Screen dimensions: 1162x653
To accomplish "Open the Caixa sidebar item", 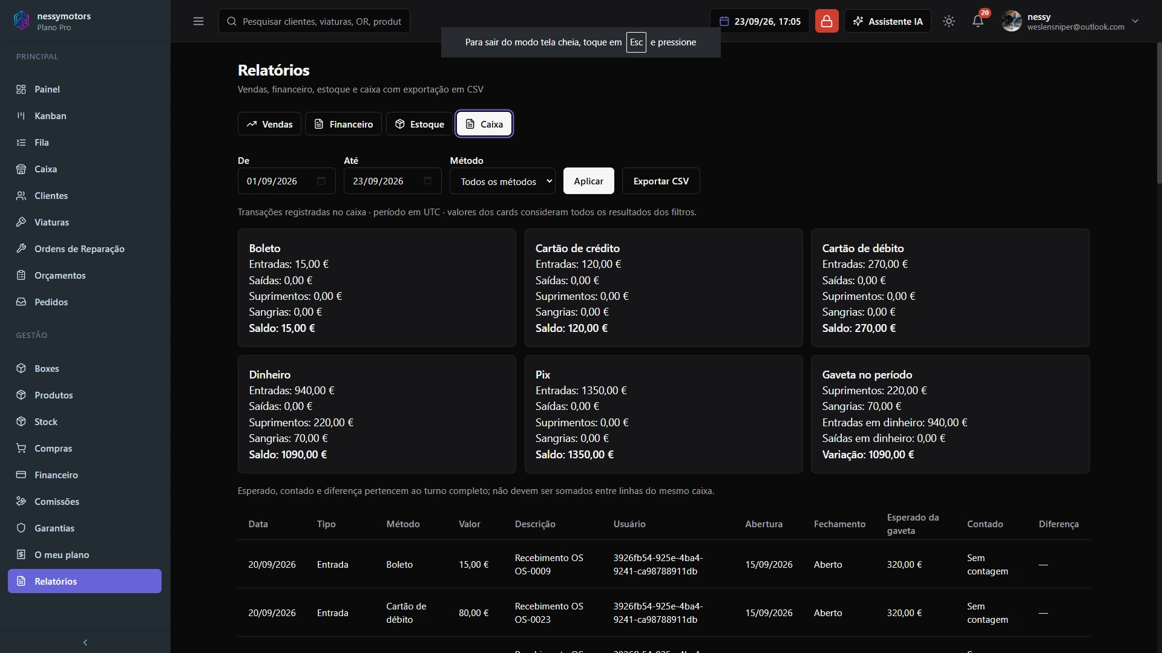I will click(85, 169).
